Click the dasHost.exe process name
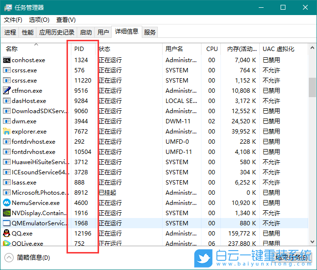 (x=29, y=101)
